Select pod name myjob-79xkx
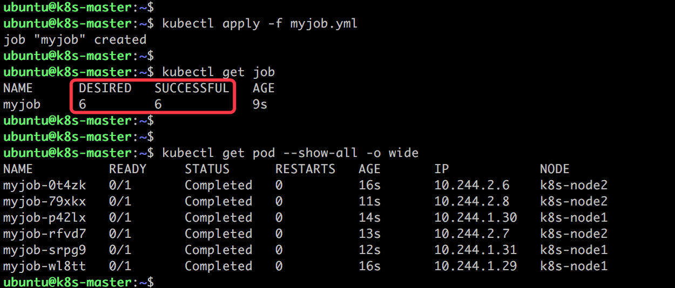The image size is (675, 288). point(44,202)
